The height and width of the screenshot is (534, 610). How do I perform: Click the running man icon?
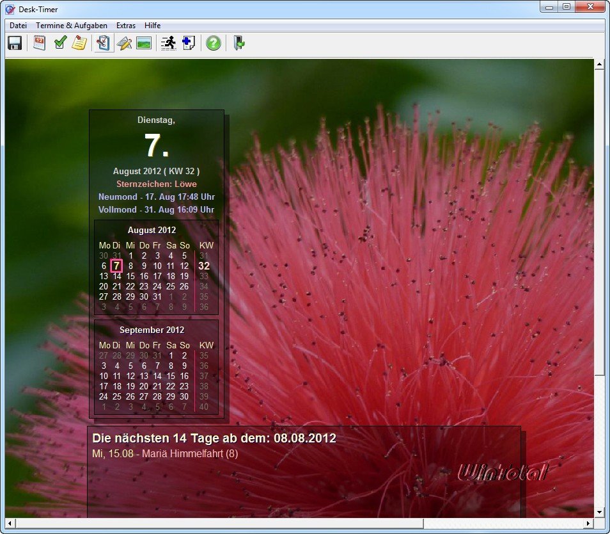click(x=168, y=43)
